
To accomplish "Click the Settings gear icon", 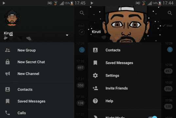I will pos(95,75).
